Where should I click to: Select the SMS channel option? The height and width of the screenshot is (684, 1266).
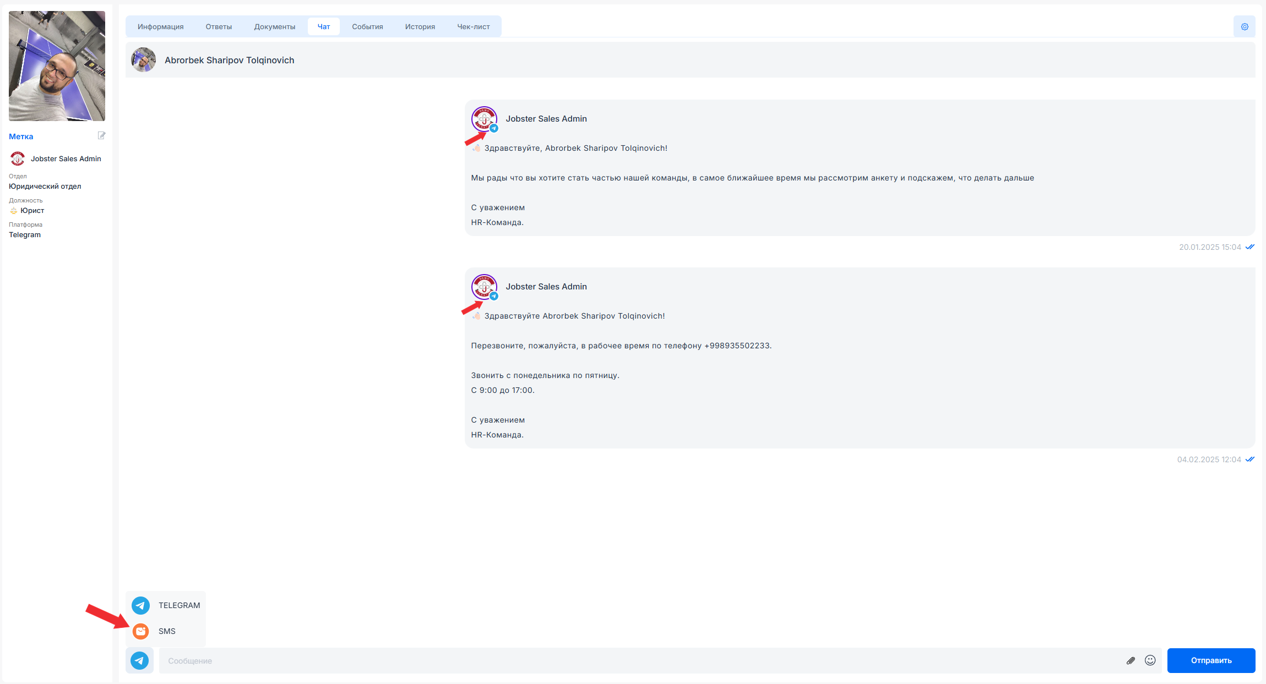[x=166, y=631]
